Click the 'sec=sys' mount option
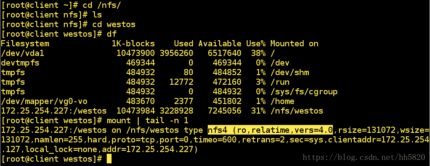Viewport: 430px width, 166px height. pos(306,140)
